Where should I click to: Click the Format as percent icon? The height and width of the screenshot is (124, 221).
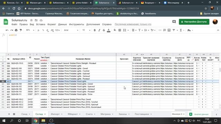click(x=43, y=30)
